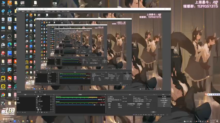This screenshot has width=220, height=123.
Task: Launch Microsoft Edge from the desktop
Action: (10, 46)
